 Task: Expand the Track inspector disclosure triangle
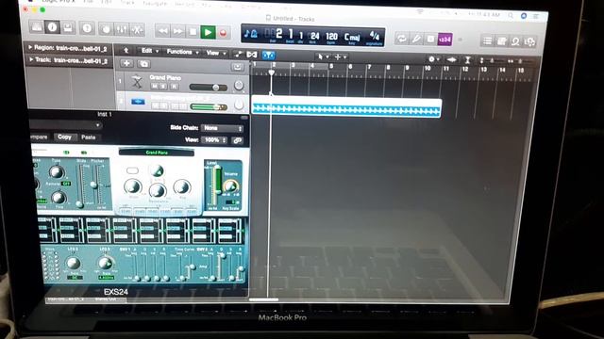pos(31,59)
